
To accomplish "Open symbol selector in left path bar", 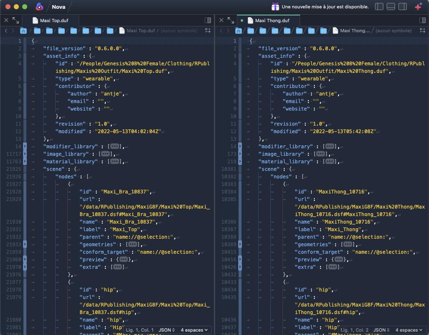I will pyautogui.click(x=179, y=31).
